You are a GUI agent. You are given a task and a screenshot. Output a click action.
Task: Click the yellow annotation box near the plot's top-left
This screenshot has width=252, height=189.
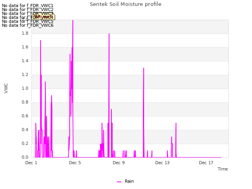pyautogui.click(x=43, y=17)
